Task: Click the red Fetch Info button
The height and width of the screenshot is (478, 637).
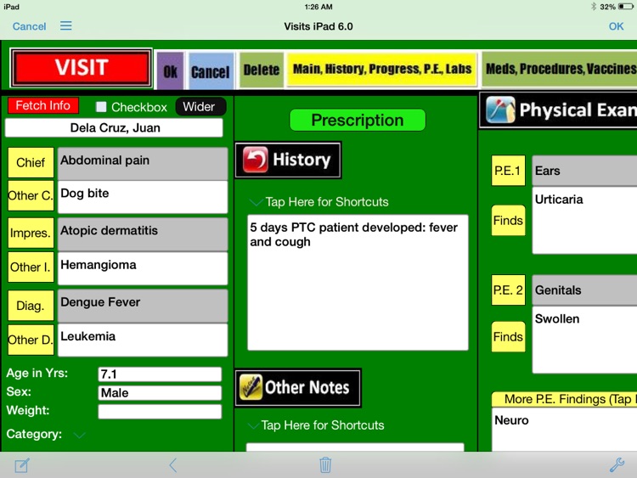Action: coord(43,105)
